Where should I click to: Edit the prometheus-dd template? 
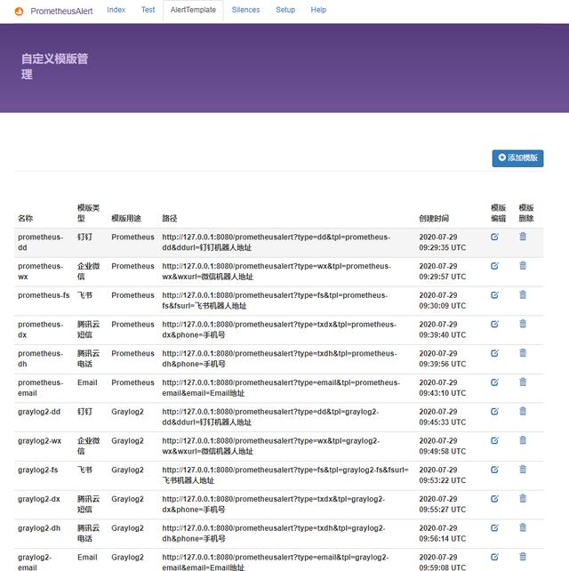(x=494, y=237)
